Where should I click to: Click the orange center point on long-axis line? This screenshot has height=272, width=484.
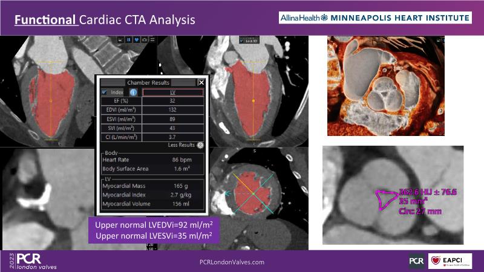[51, 100]
